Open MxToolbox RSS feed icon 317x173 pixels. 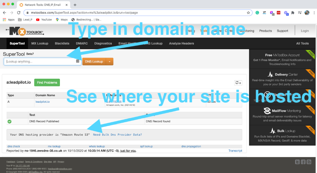[309, 162]
